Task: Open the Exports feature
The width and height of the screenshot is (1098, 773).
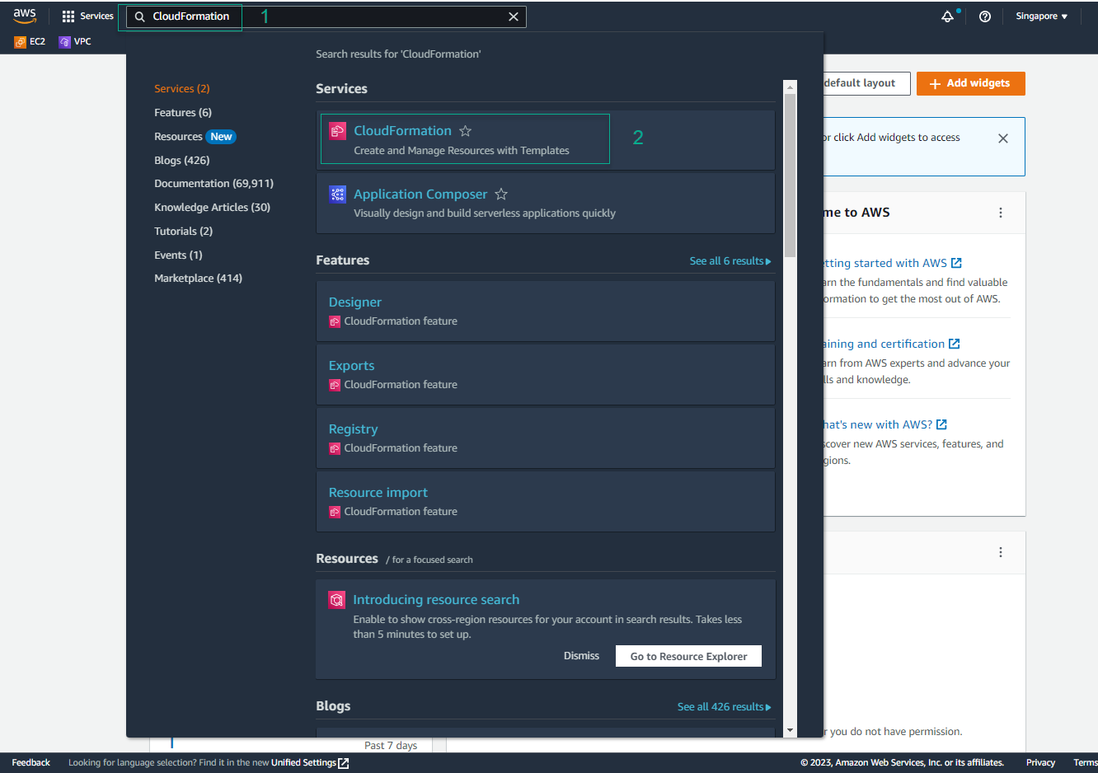Action: (x=351, y=366)
